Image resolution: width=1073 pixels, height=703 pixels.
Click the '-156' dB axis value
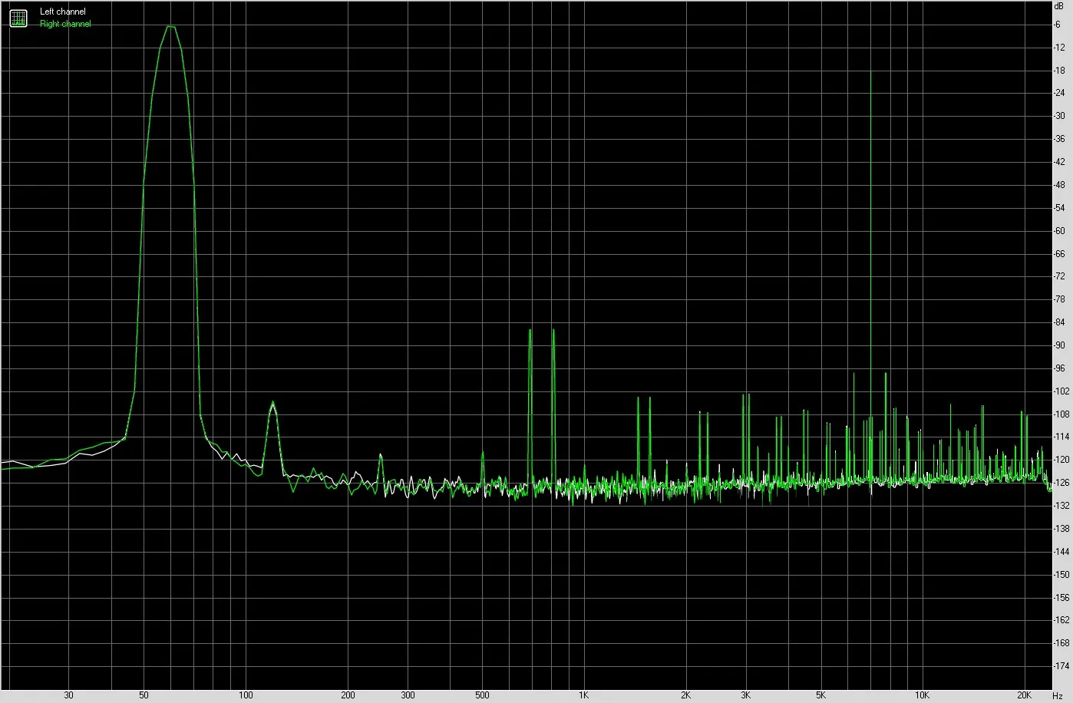coord(1062,598)
